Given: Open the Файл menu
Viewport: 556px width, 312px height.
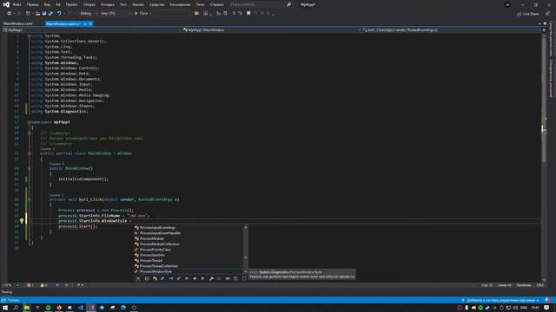Looking at the screenshot, I should 17,4.
